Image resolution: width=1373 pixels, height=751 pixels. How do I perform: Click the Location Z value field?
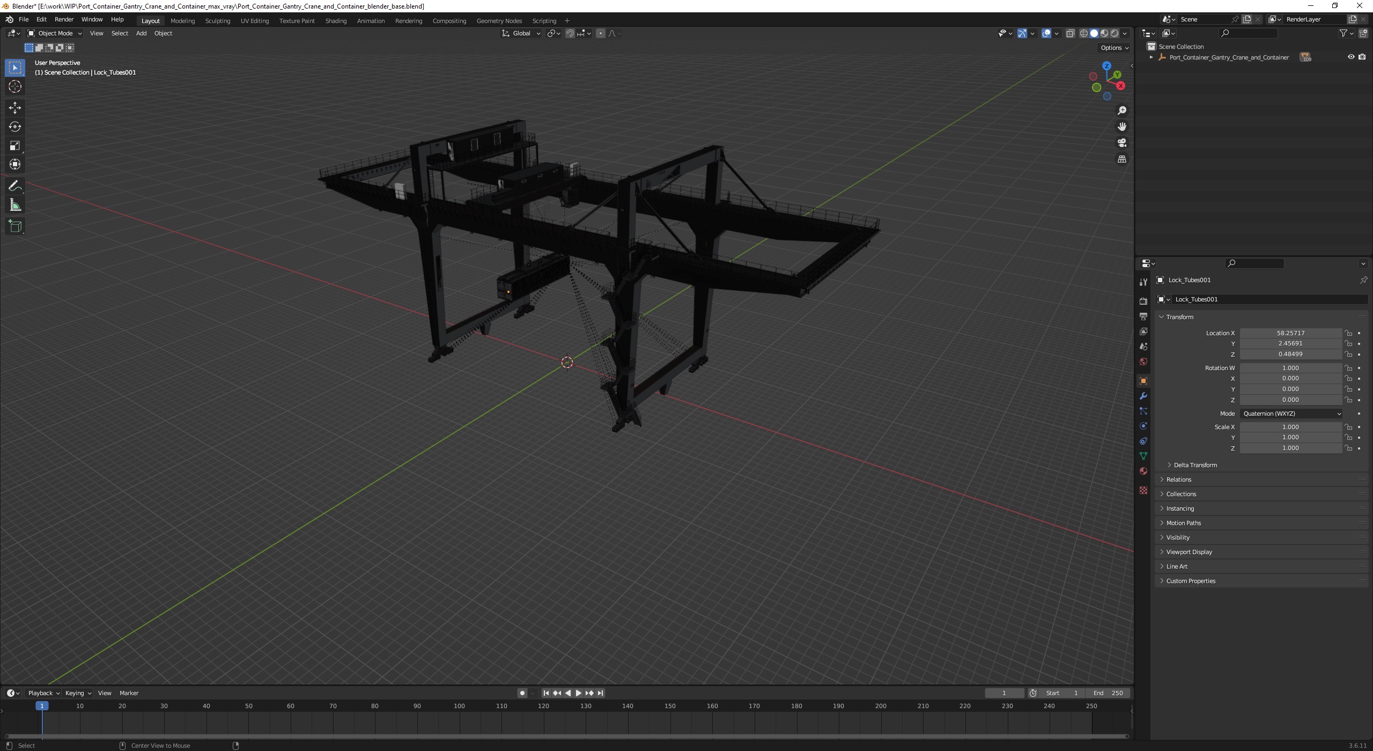point(1290,354)
